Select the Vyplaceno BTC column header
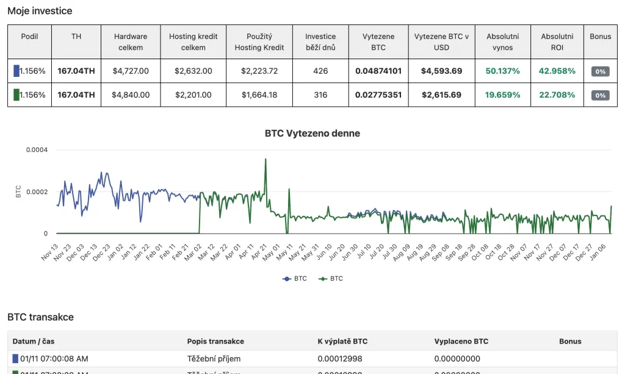 click(x=461, y=341)
